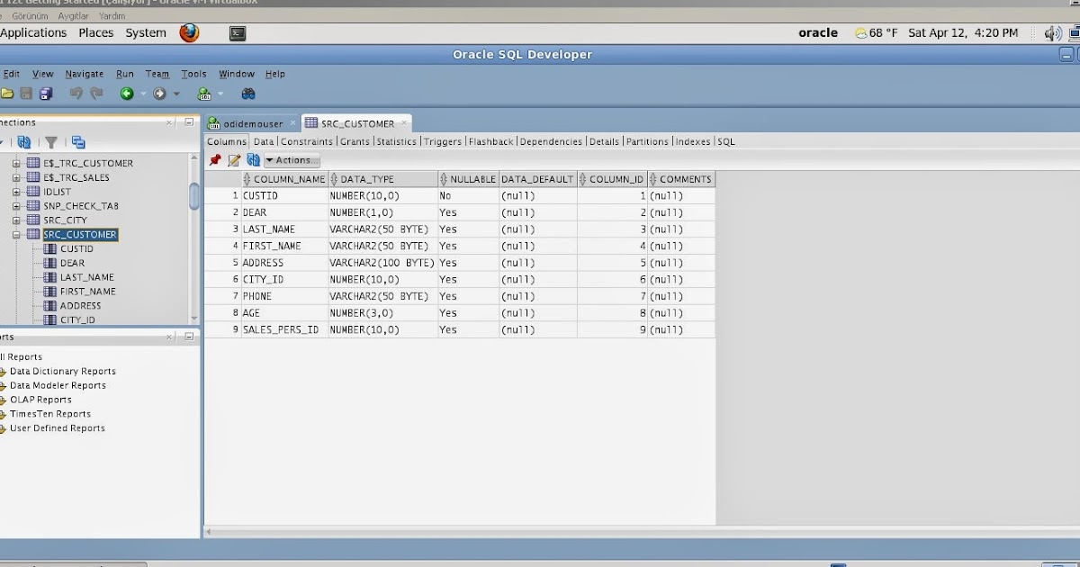Toggle sorting on the NULLABLE column header
Viewport: 1080px width, 567px height.
click(468, 178)
